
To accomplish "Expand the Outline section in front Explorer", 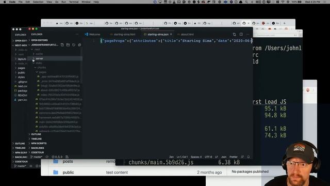I will tap(36, 134).
